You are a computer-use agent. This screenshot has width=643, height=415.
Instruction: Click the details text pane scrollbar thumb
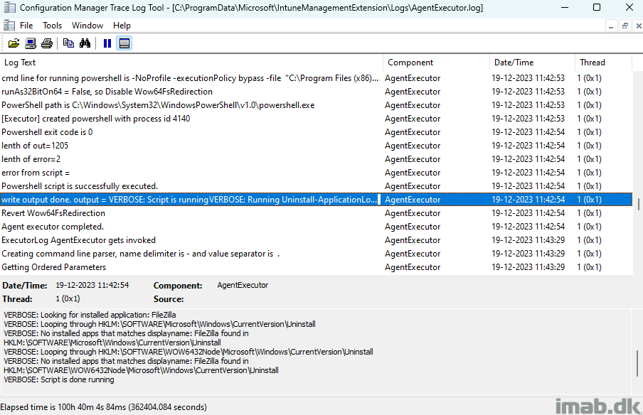click(x=637, y=362)
